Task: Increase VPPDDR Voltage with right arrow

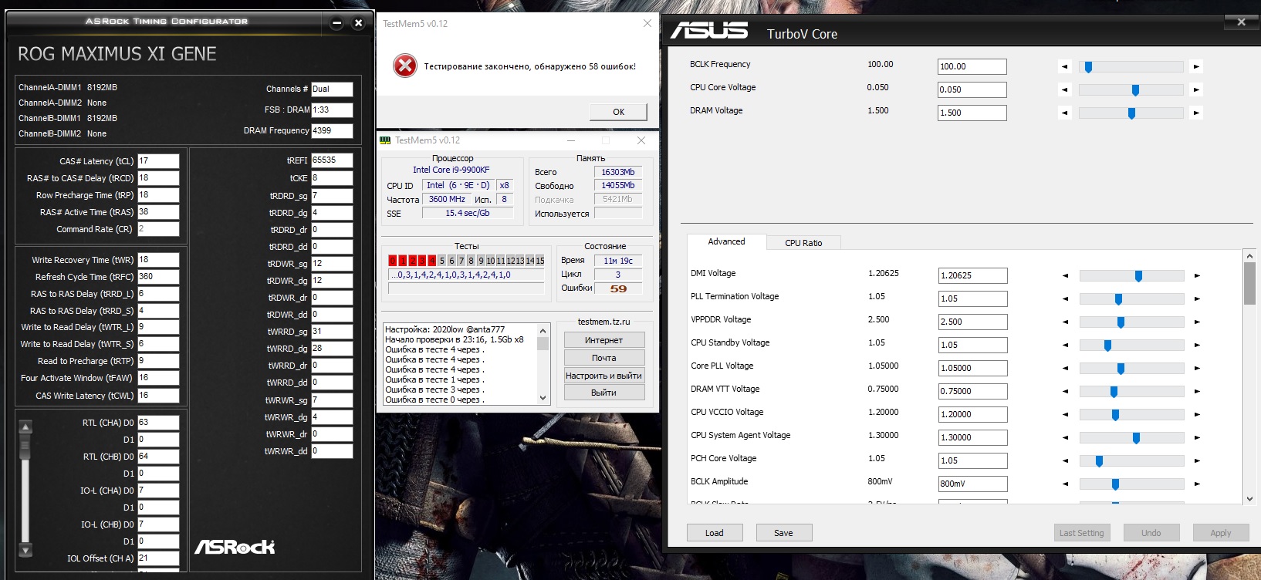Action: pos(1197,322)
